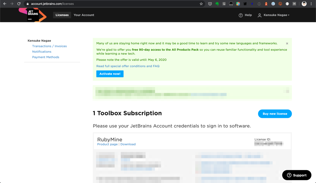
Task: Click the RubyMine product title
Action: coord(110,140)
